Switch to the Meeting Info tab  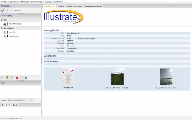click(x=49, y=6)
